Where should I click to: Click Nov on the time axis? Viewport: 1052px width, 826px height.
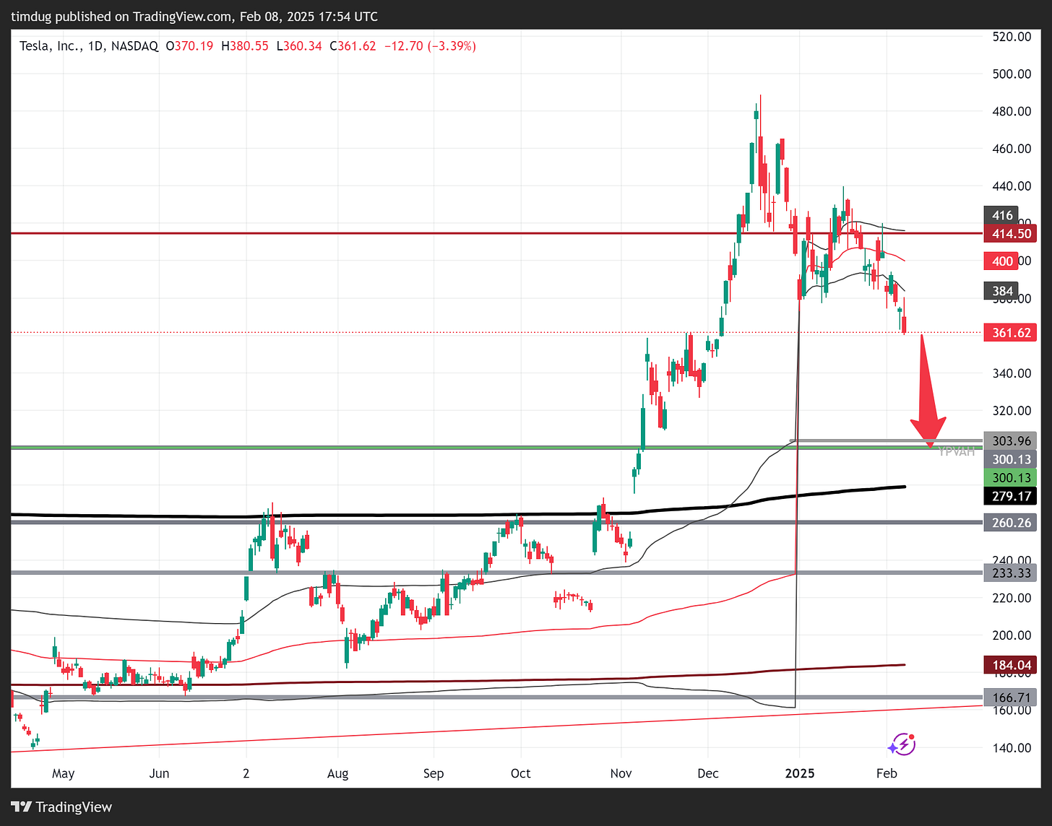point(621,773)
